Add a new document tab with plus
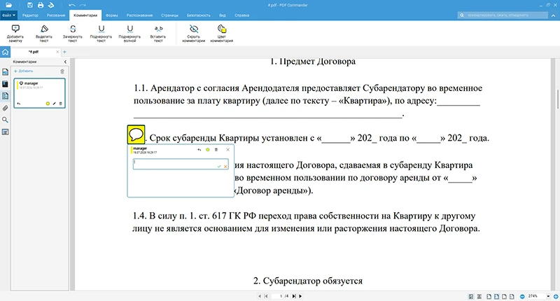The image size is (560, 301). pyautogui.click(x=64, y=52)
